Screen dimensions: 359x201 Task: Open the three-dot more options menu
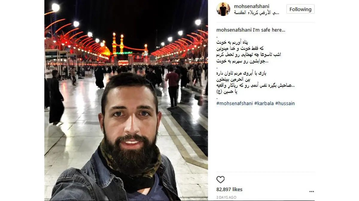312,191
